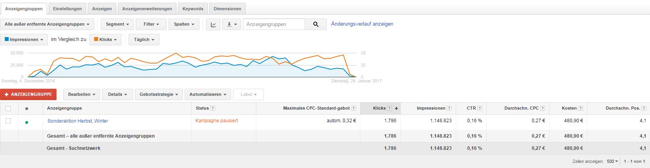Image resolution: width=650 pixels, height=168 pixels.
Task: Open the Änderungsverlauf anzeigen link
Action: tap(362, 24)
